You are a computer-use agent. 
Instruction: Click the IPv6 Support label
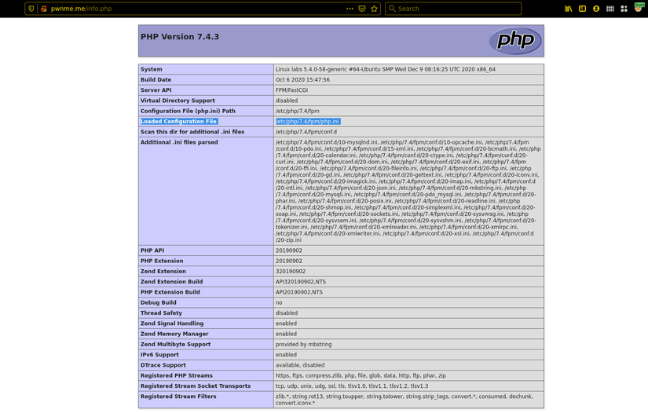(159, 355)
